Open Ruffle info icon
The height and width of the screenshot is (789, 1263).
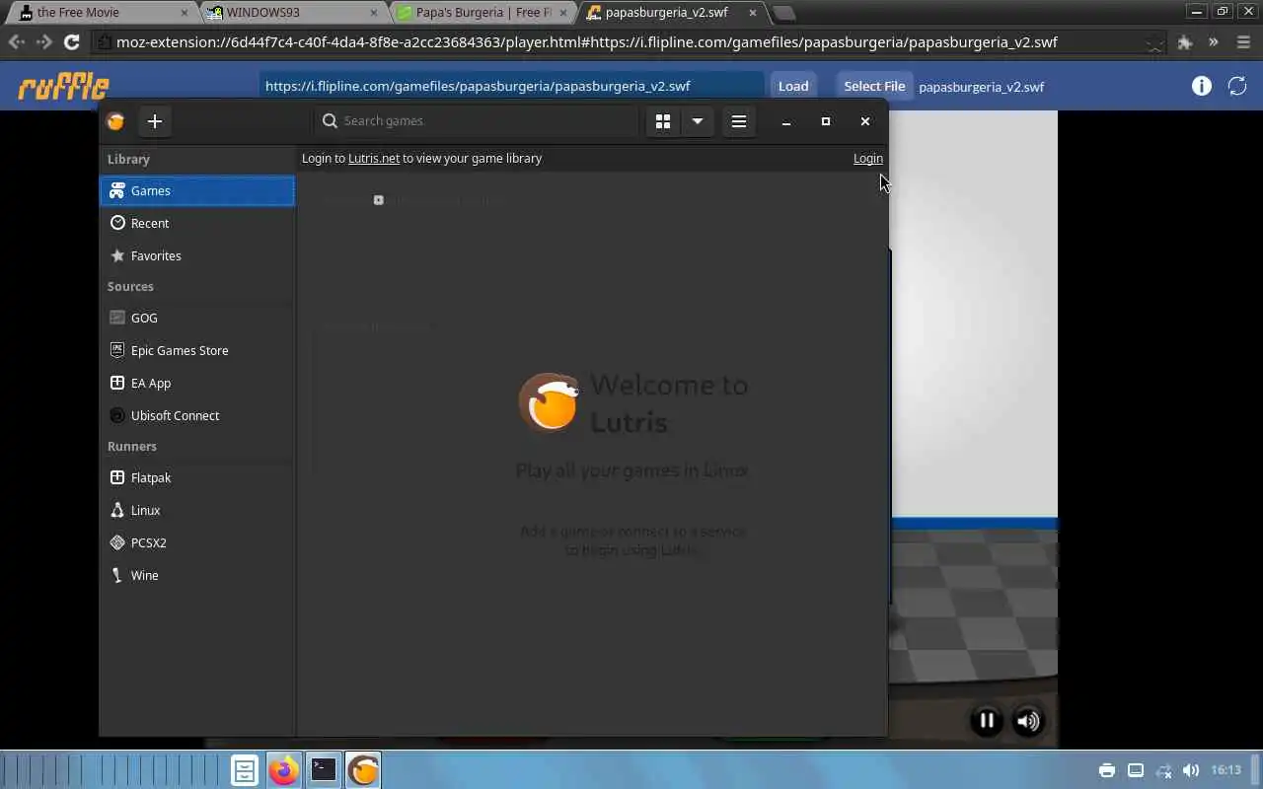[x=1202, y=86]
